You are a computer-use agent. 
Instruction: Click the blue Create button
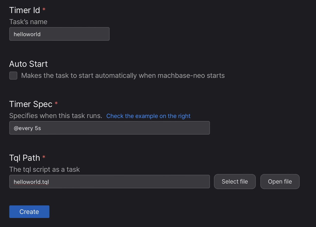tap(29, 212)
